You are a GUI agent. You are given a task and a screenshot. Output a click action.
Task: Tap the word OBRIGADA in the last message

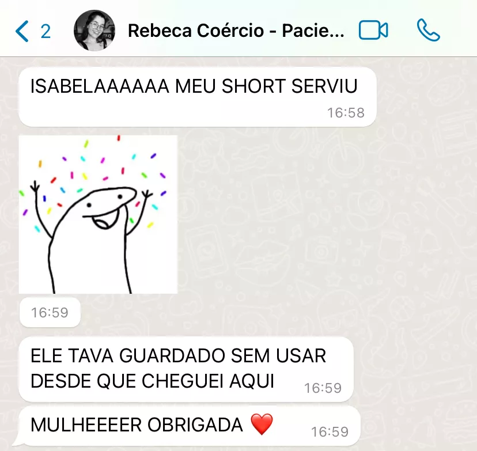195,425
